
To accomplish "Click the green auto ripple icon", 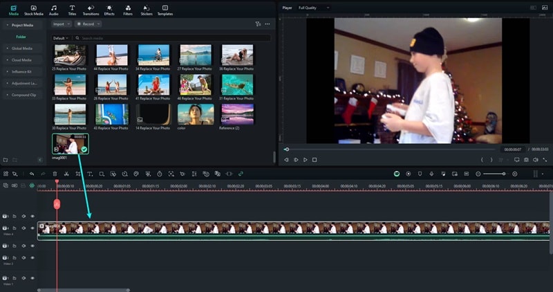I will [x=32, y=185].
